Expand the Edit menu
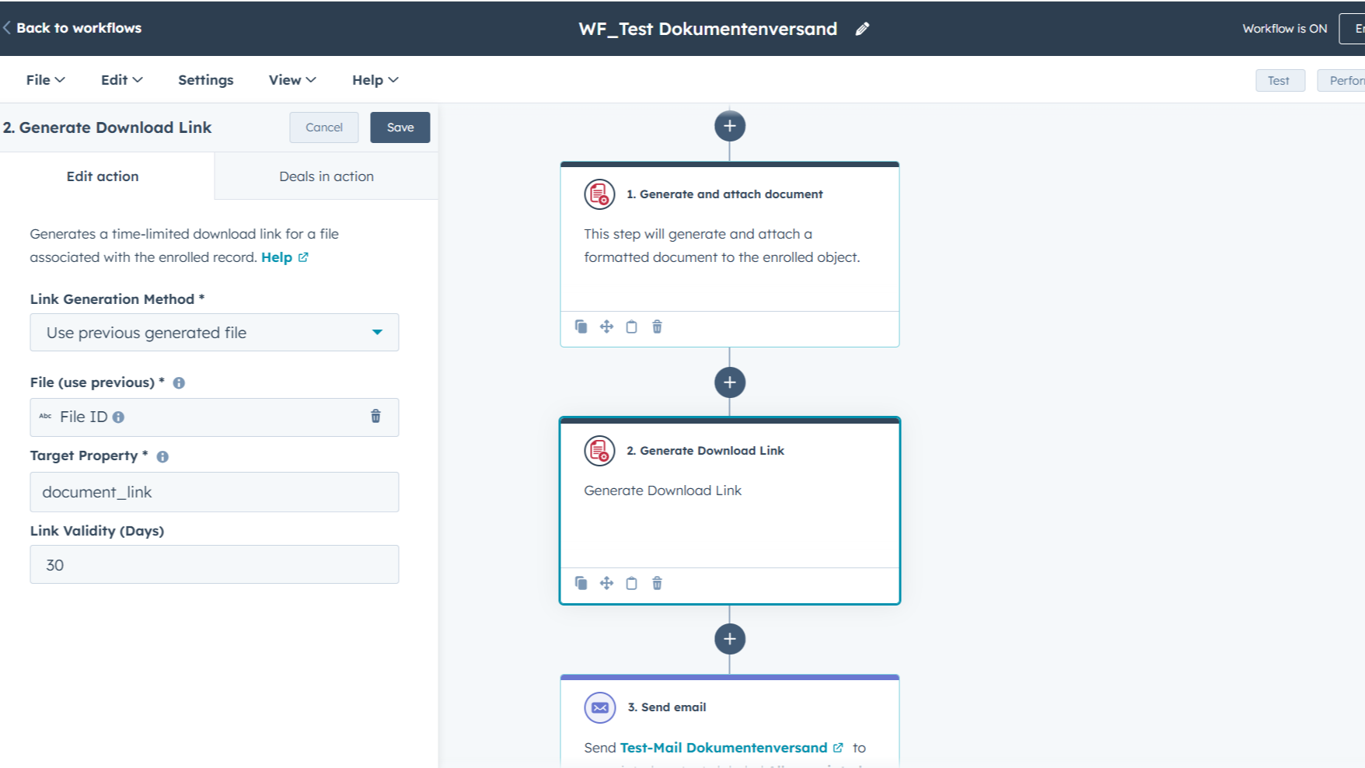 click(120, 79)
